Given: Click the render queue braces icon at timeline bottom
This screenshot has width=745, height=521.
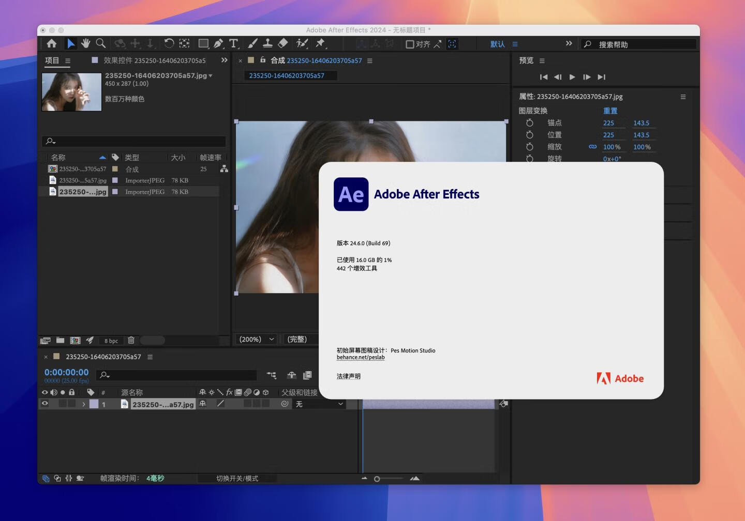Looking at the screenshot, I should click(68, 479).
